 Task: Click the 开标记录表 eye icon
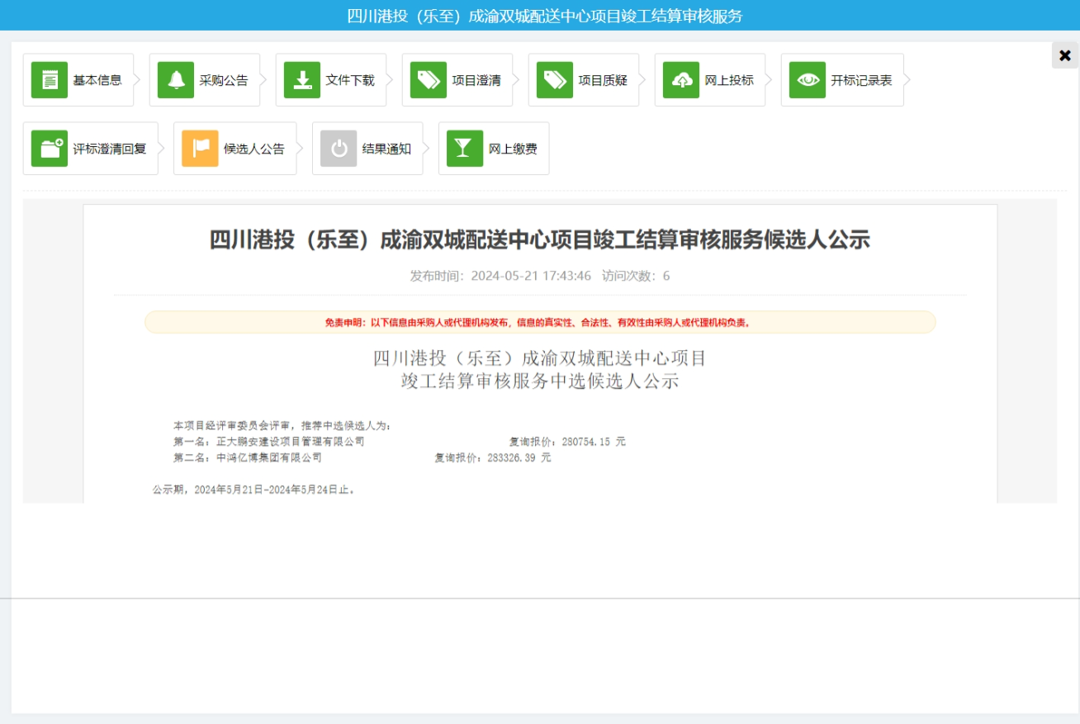pyautogui.click(x=808, y=80)
